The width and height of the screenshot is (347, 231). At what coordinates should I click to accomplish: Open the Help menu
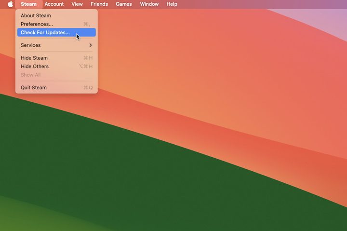click(x=172, y=4)
